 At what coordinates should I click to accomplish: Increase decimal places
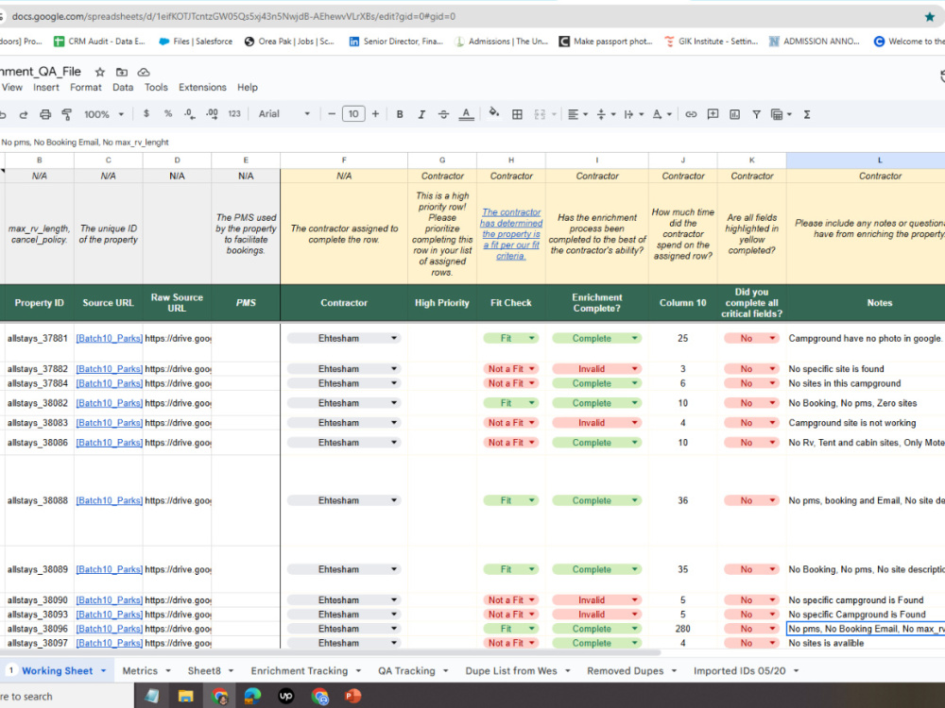tap(212, 114)
